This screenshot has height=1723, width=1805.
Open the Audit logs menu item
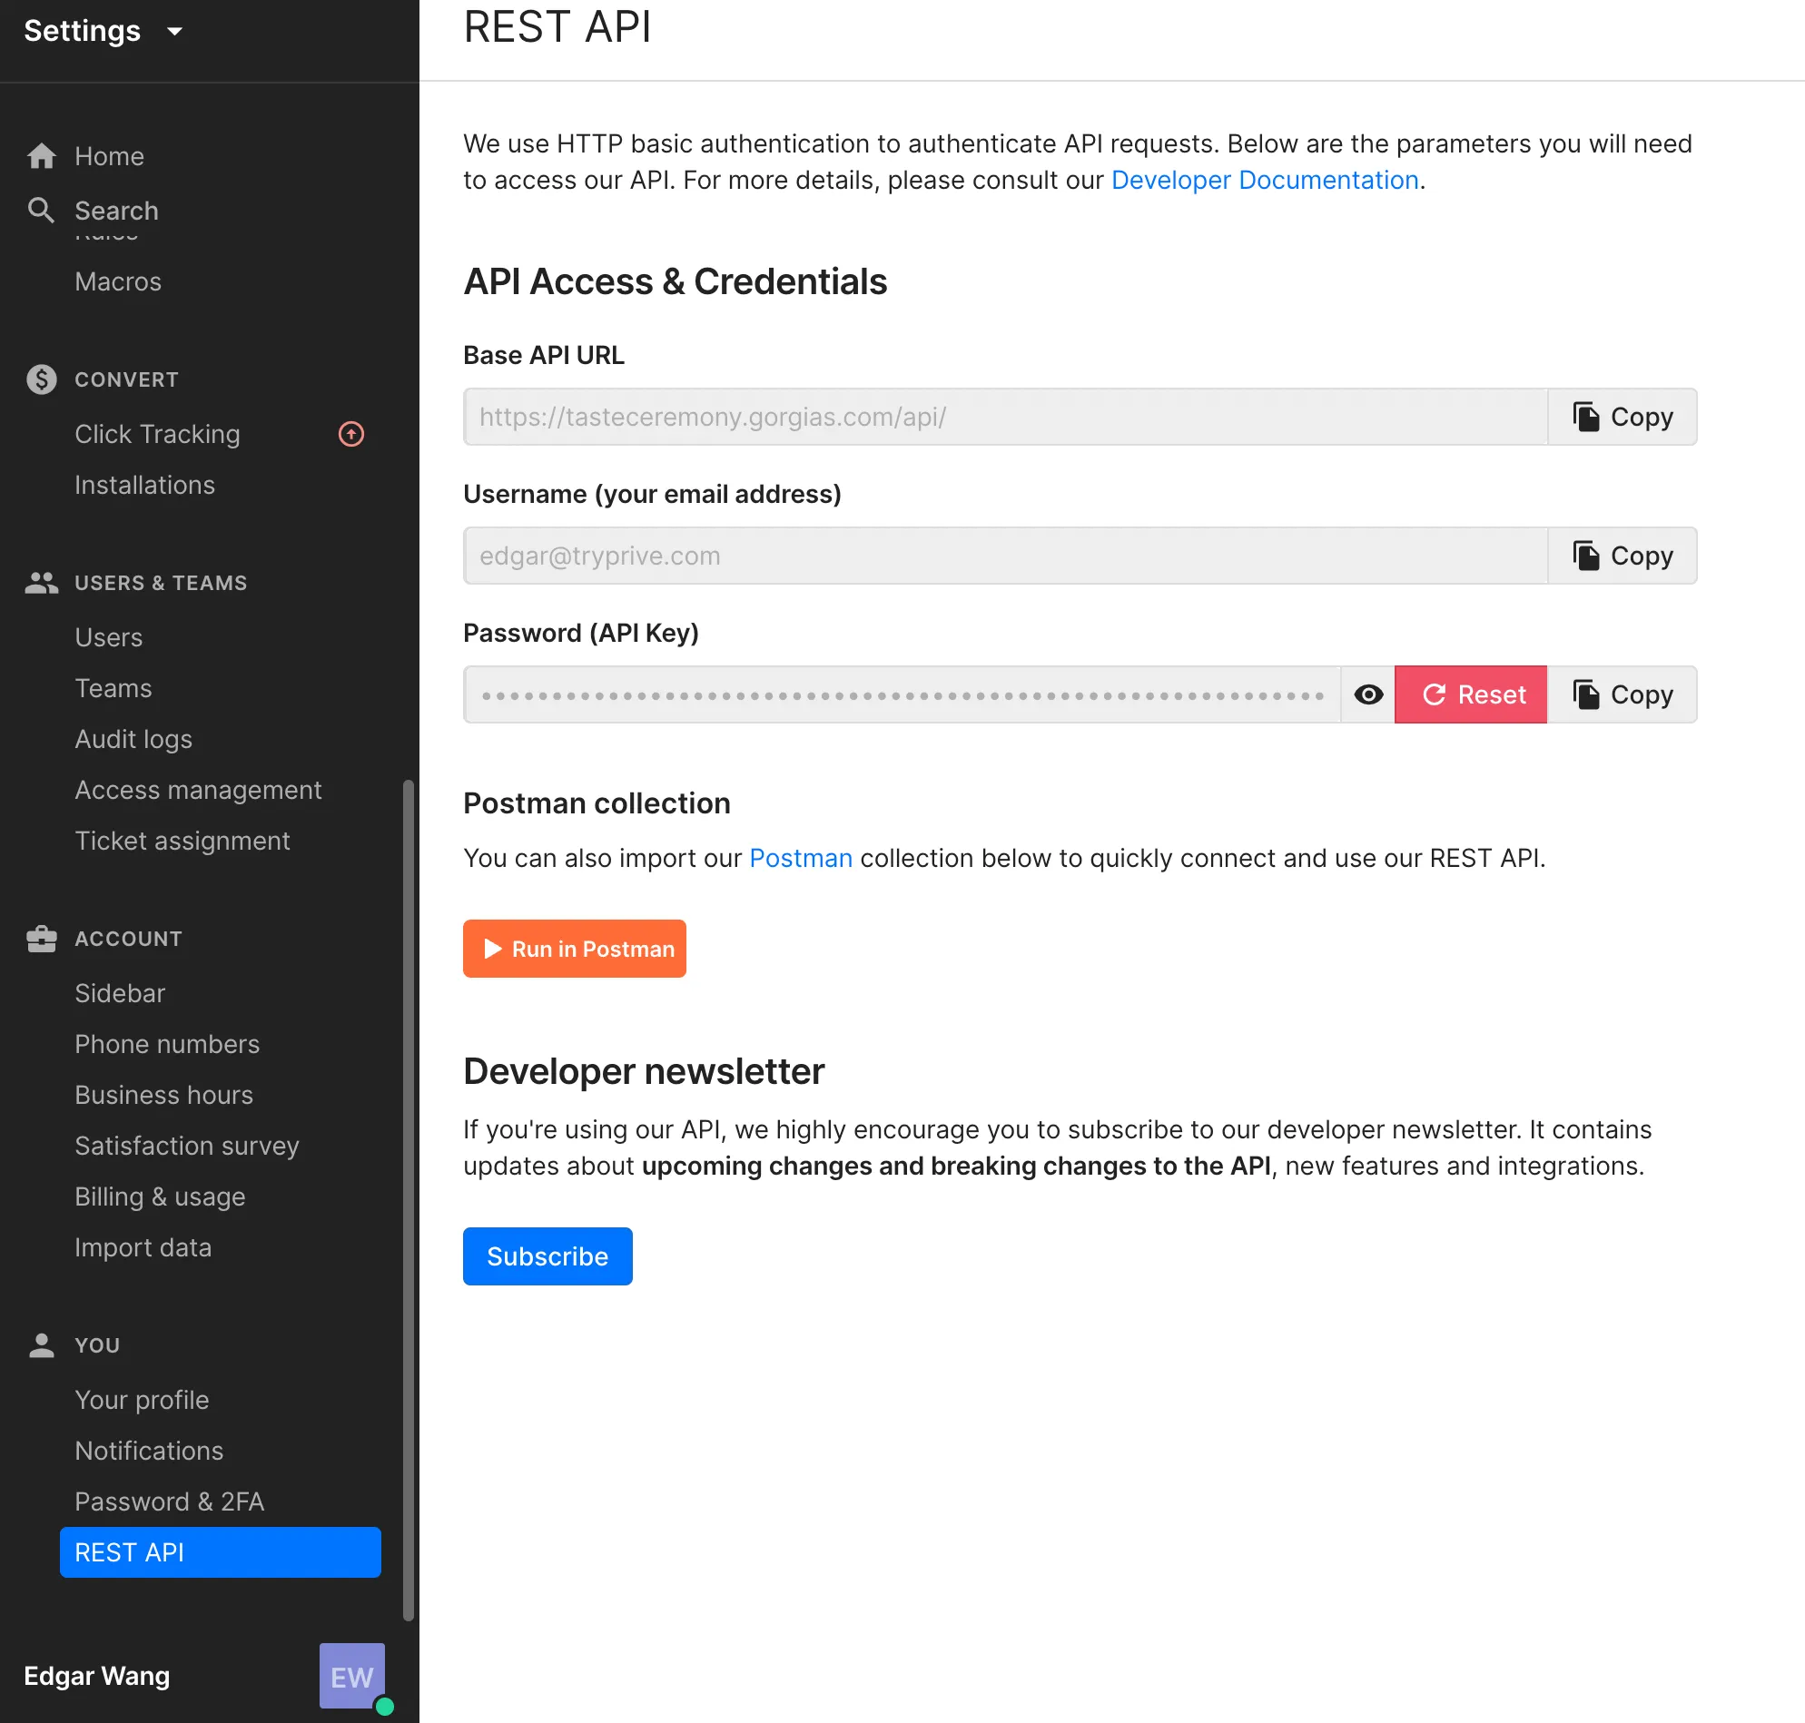click(133, 739)
